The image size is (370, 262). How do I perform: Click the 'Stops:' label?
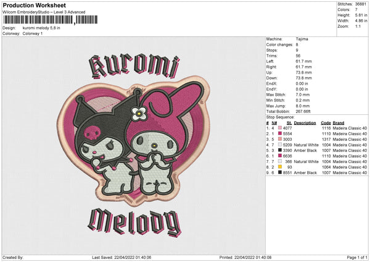tap(273, 50)
